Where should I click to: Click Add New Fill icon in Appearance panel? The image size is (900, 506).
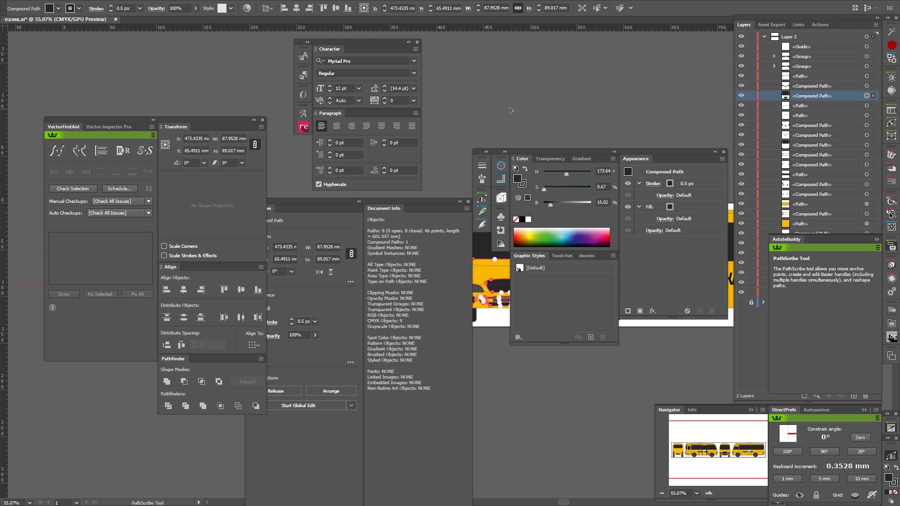click(x=640, y=311)
